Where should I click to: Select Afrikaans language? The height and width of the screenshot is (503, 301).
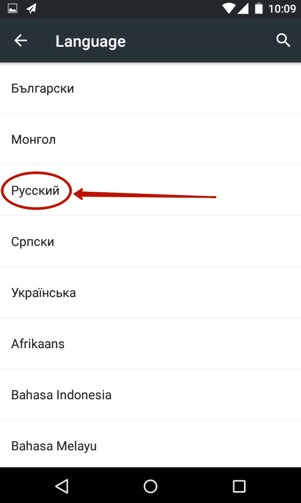tap(150, 343)
